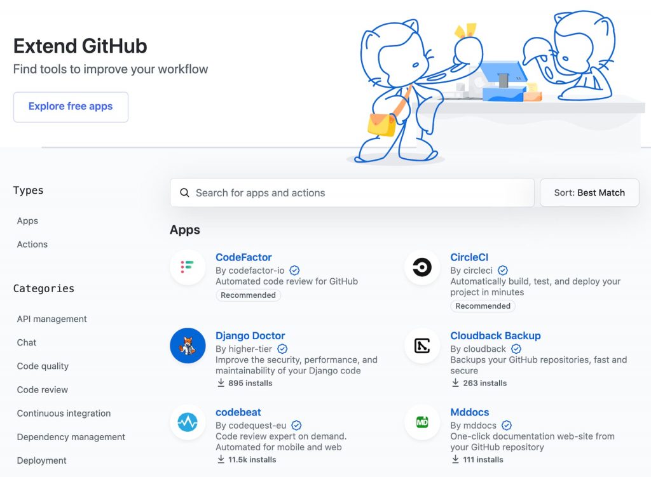Click the 'Types' sidebar heading

pos(28,190)
